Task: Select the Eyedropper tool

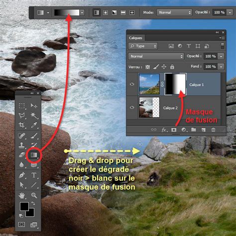Action: coord(34,125)
